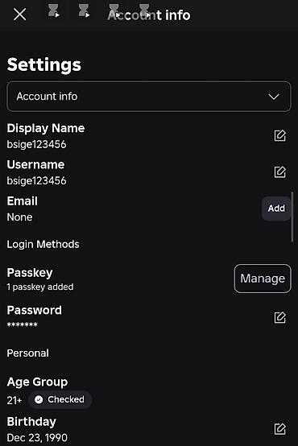Image resolution: width=298 pixels, height=446 pixels.
Task: Click the third hourglass icon over the title
Action: click(x=114, y=11)
